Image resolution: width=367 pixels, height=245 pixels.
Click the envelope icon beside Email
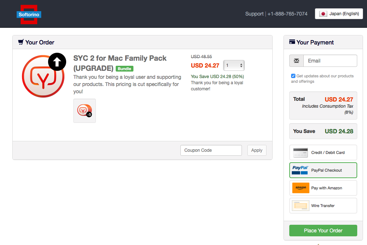(x=296, y=61)
